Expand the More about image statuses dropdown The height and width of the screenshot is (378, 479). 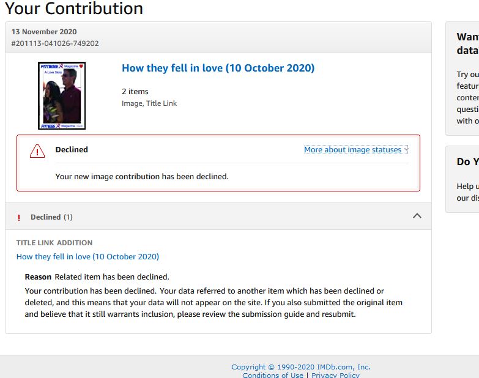[x=355, y=150]
